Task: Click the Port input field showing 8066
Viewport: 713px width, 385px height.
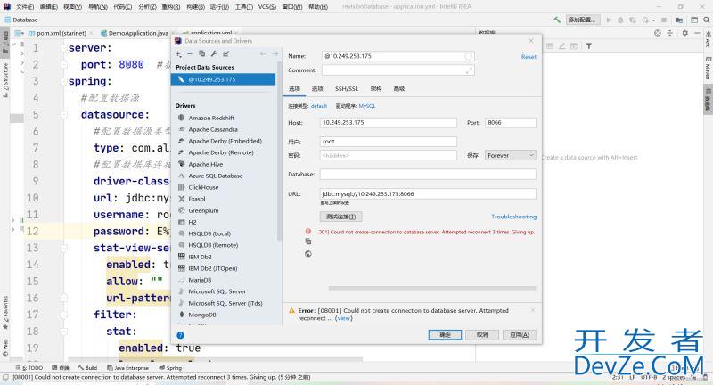Action: click(510, 123)
